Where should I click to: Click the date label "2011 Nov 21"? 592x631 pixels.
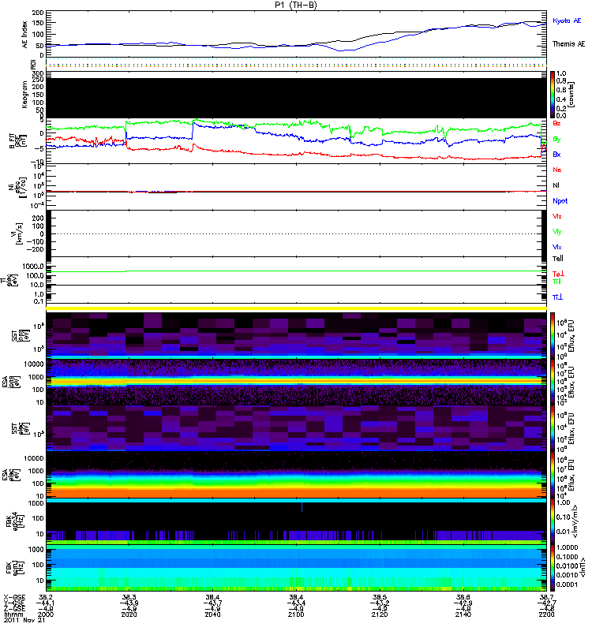(x=24, y=620)
